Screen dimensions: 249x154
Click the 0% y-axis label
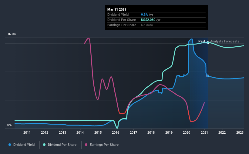point(9,125)
